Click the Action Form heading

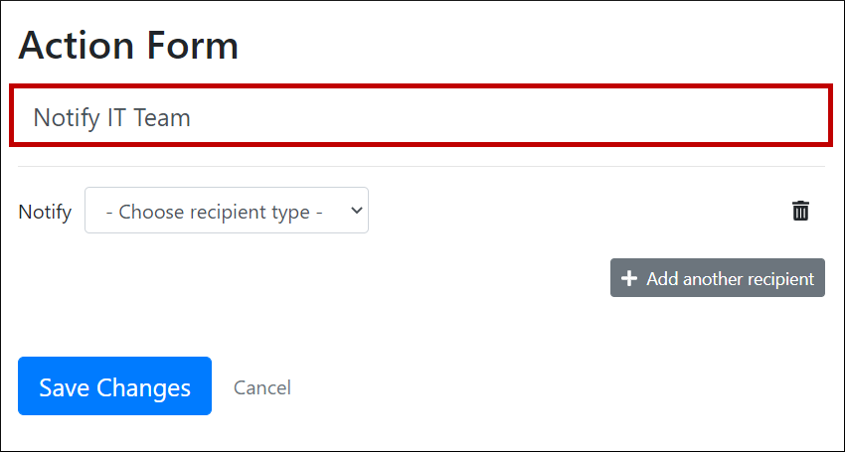pos(128,46)
